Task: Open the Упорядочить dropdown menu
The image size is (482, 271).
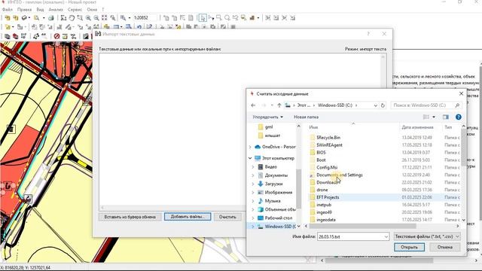Action: pyautogui.click(x=268, y=117)
